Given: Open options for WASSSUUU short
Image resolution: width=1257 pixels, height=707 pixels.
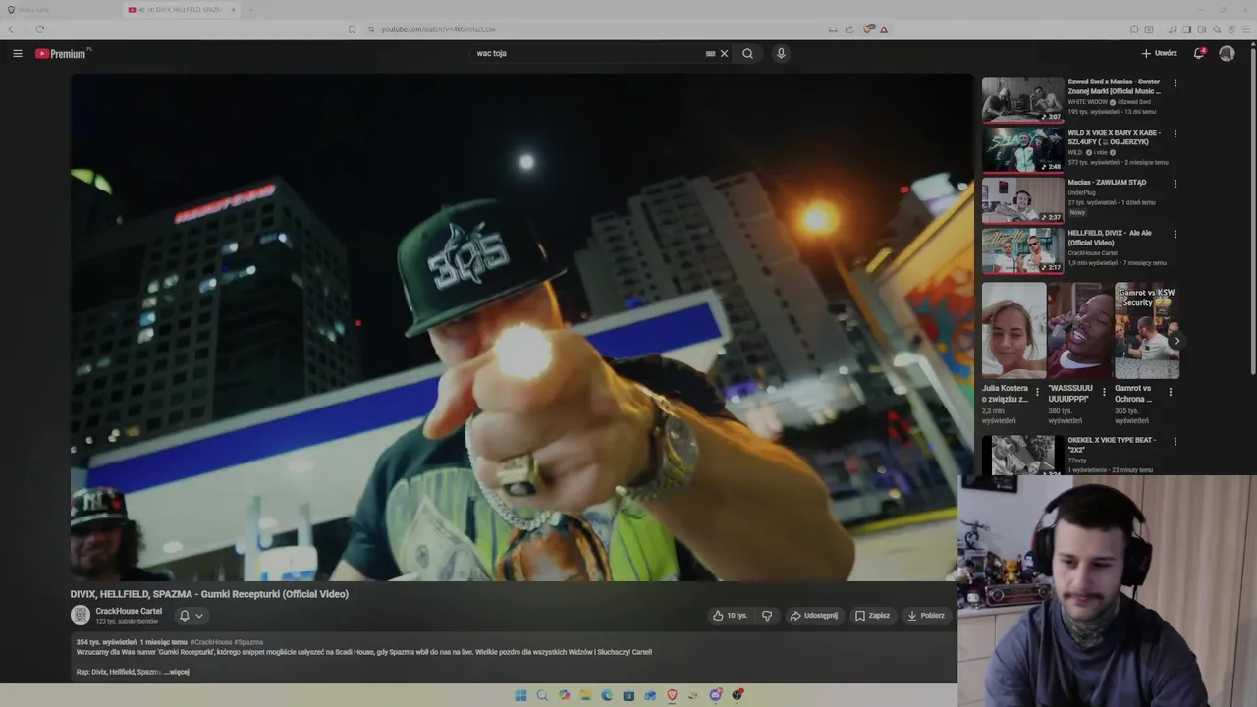Looking at the screenshot, I should click(1104, 392).
